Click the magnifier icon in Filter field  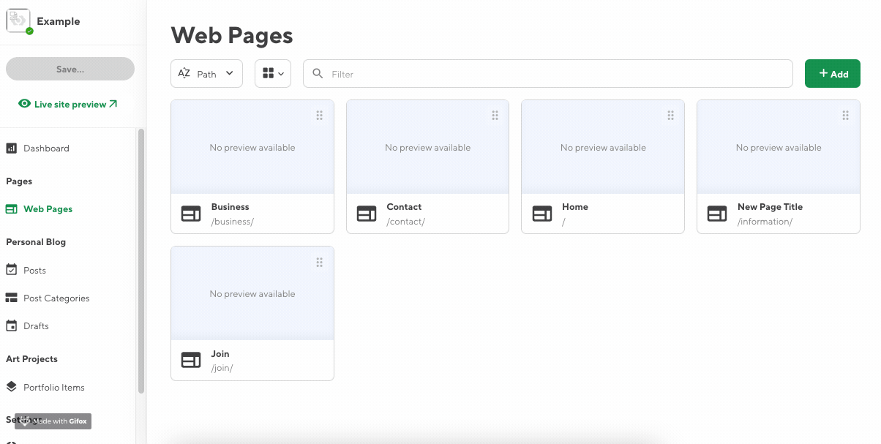click(x=318, y=74)
